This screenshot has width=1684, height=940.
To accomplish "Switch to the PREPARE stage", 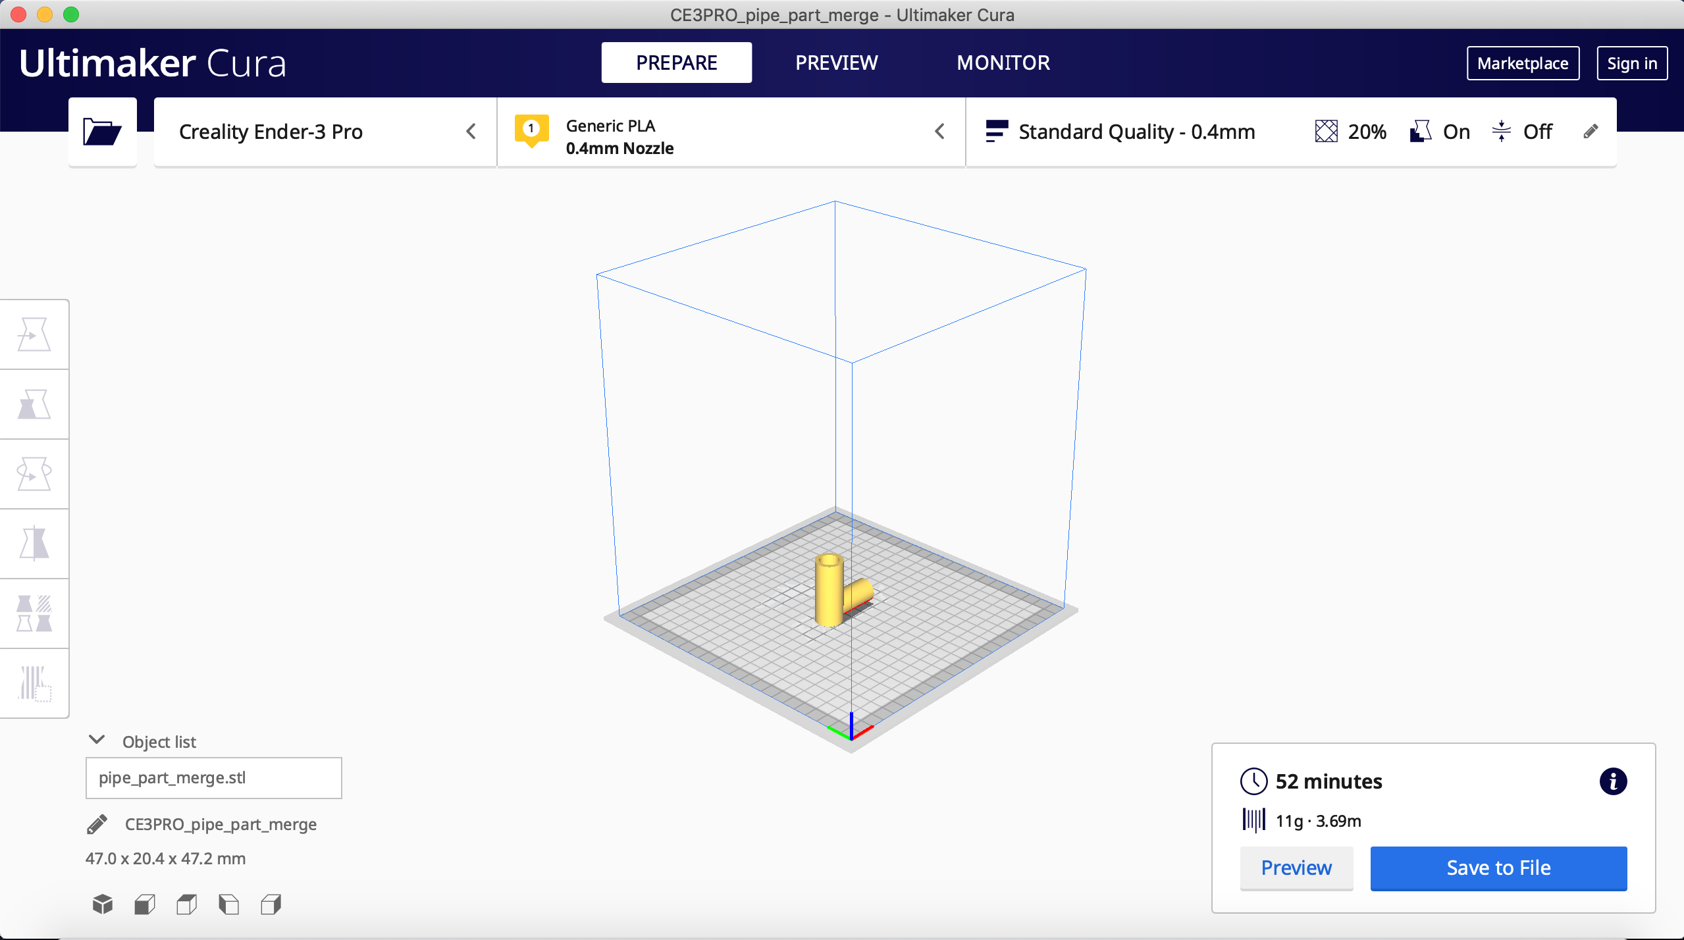I will [676, 63].
